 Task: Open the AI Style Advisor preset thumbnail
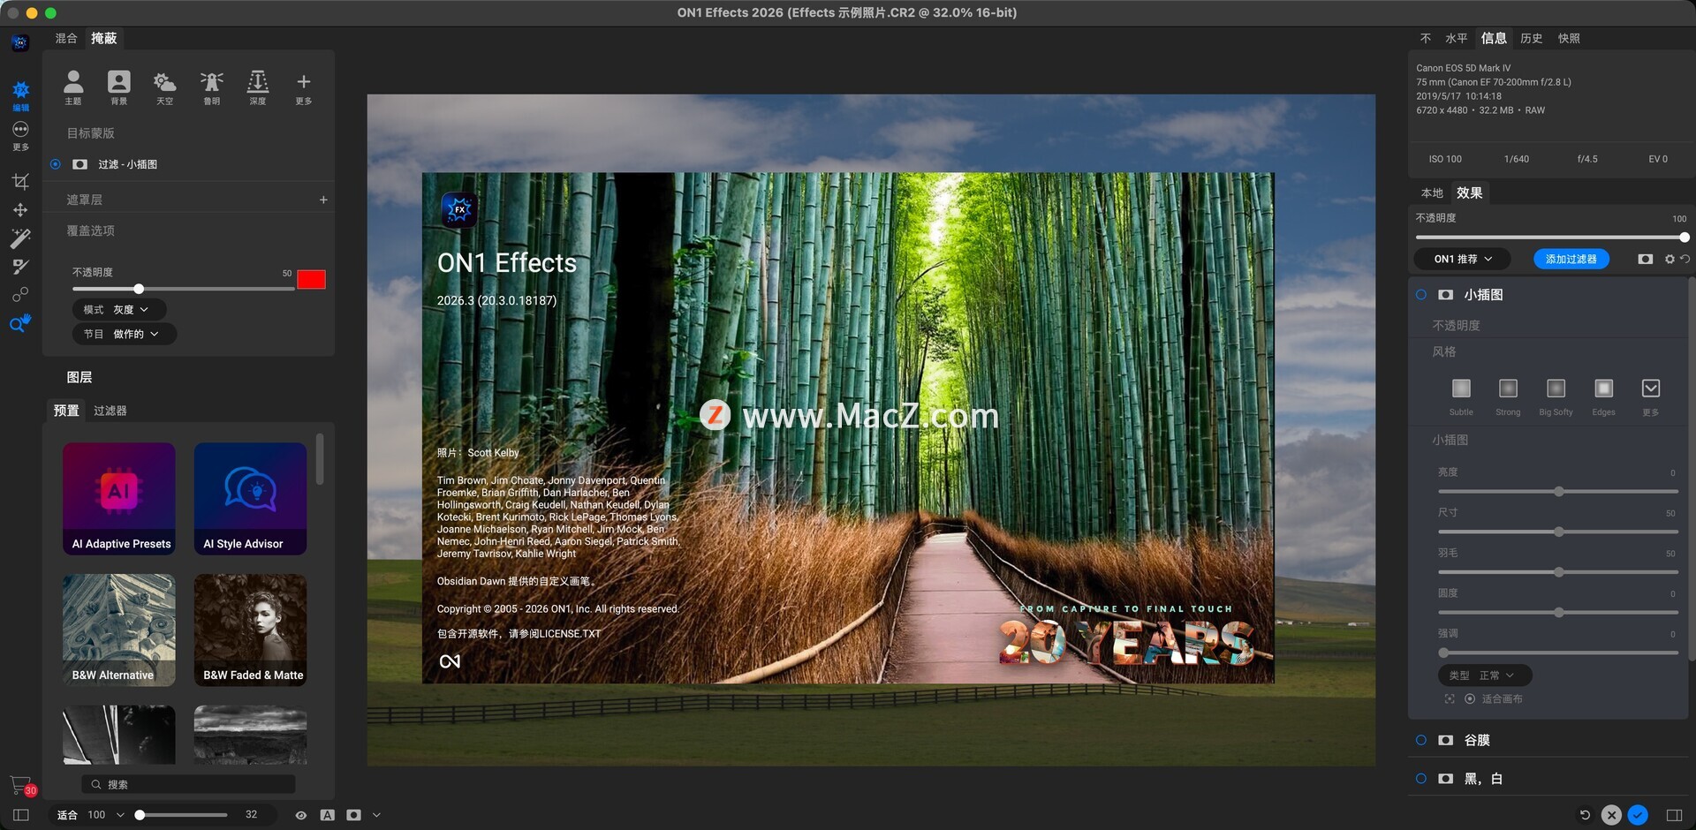pyautogui.click(x=250, y=498)
